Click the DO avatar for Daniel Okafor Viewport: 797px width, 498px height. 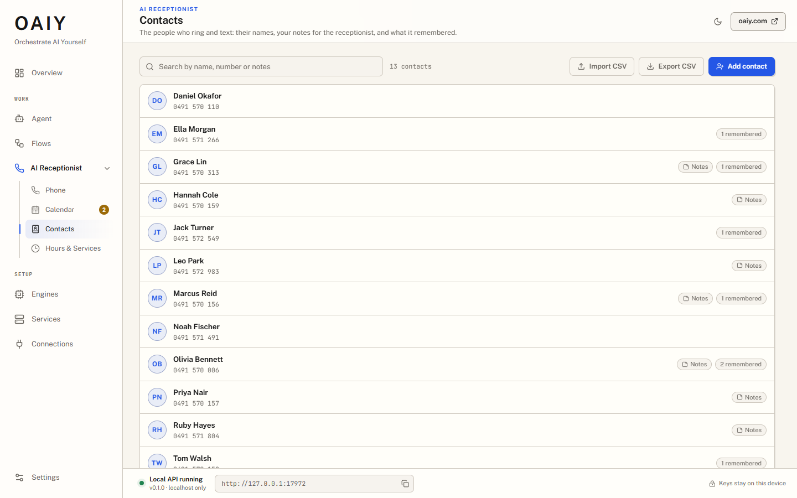coord(157,101)
